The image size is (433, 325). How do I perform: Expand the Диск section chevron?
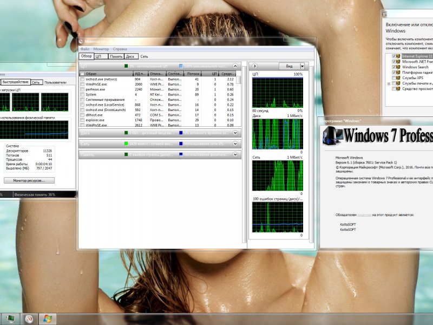pos(235,133)
